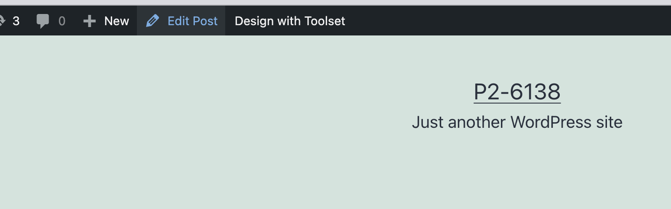Open pending updates via the number 3
The height and width of the screenshot is (209, 671).
16,21
